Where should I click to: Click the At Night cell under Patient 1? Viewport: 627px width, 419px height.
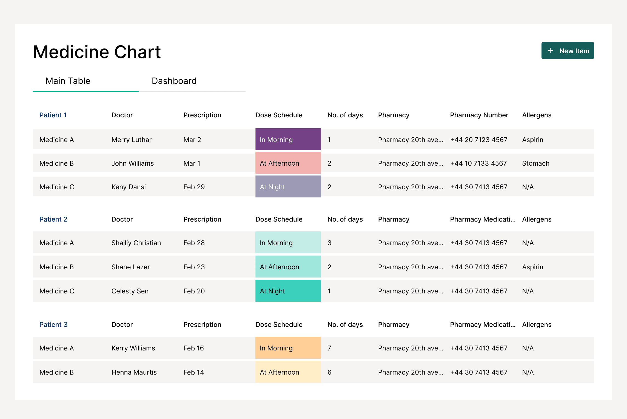288,187
